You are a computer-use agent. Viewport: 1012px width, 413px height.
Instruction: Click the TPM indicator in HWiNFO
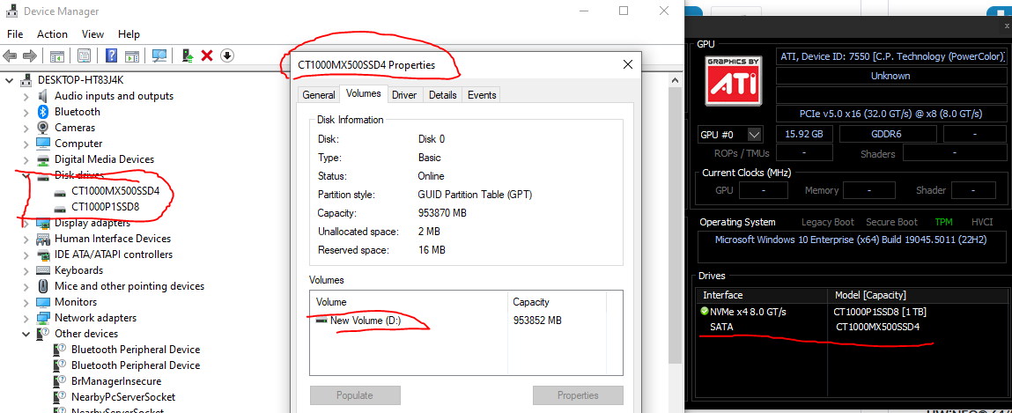(x=943, y=222)
